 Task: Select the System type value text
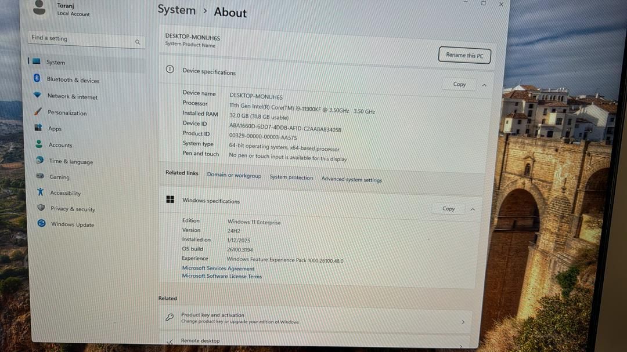[x=284, y=147]
